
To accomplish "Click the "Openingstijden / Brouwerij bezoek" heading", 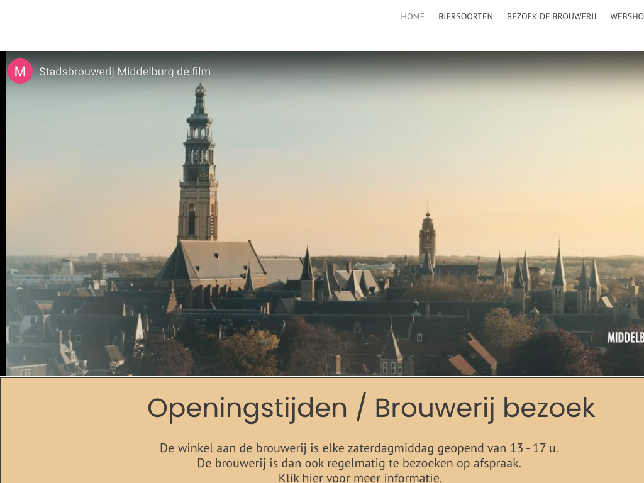I will pyautogui.click(x=371, y=408).
